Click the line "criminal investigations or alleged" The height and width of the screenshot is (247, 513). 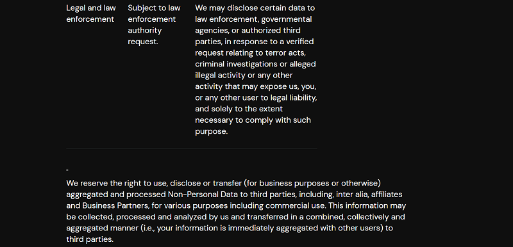coord(255,64)
